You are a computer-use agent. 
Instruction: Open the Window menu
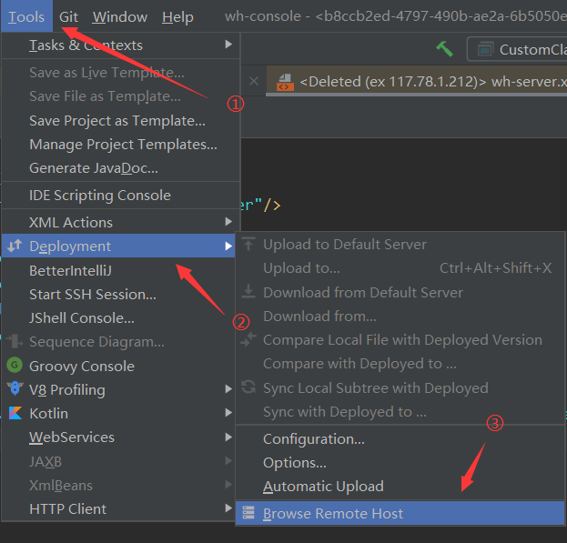[x=120, y=16]
